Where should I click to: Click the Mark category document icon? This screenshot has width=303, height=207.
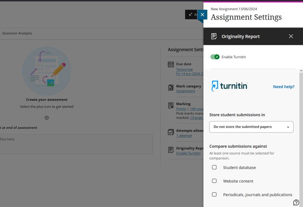coord(170,88)
